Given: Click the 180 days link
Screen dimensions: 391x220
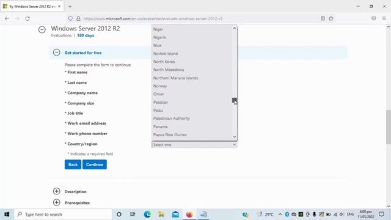Looking at the screenshot, I should [86, 35].
